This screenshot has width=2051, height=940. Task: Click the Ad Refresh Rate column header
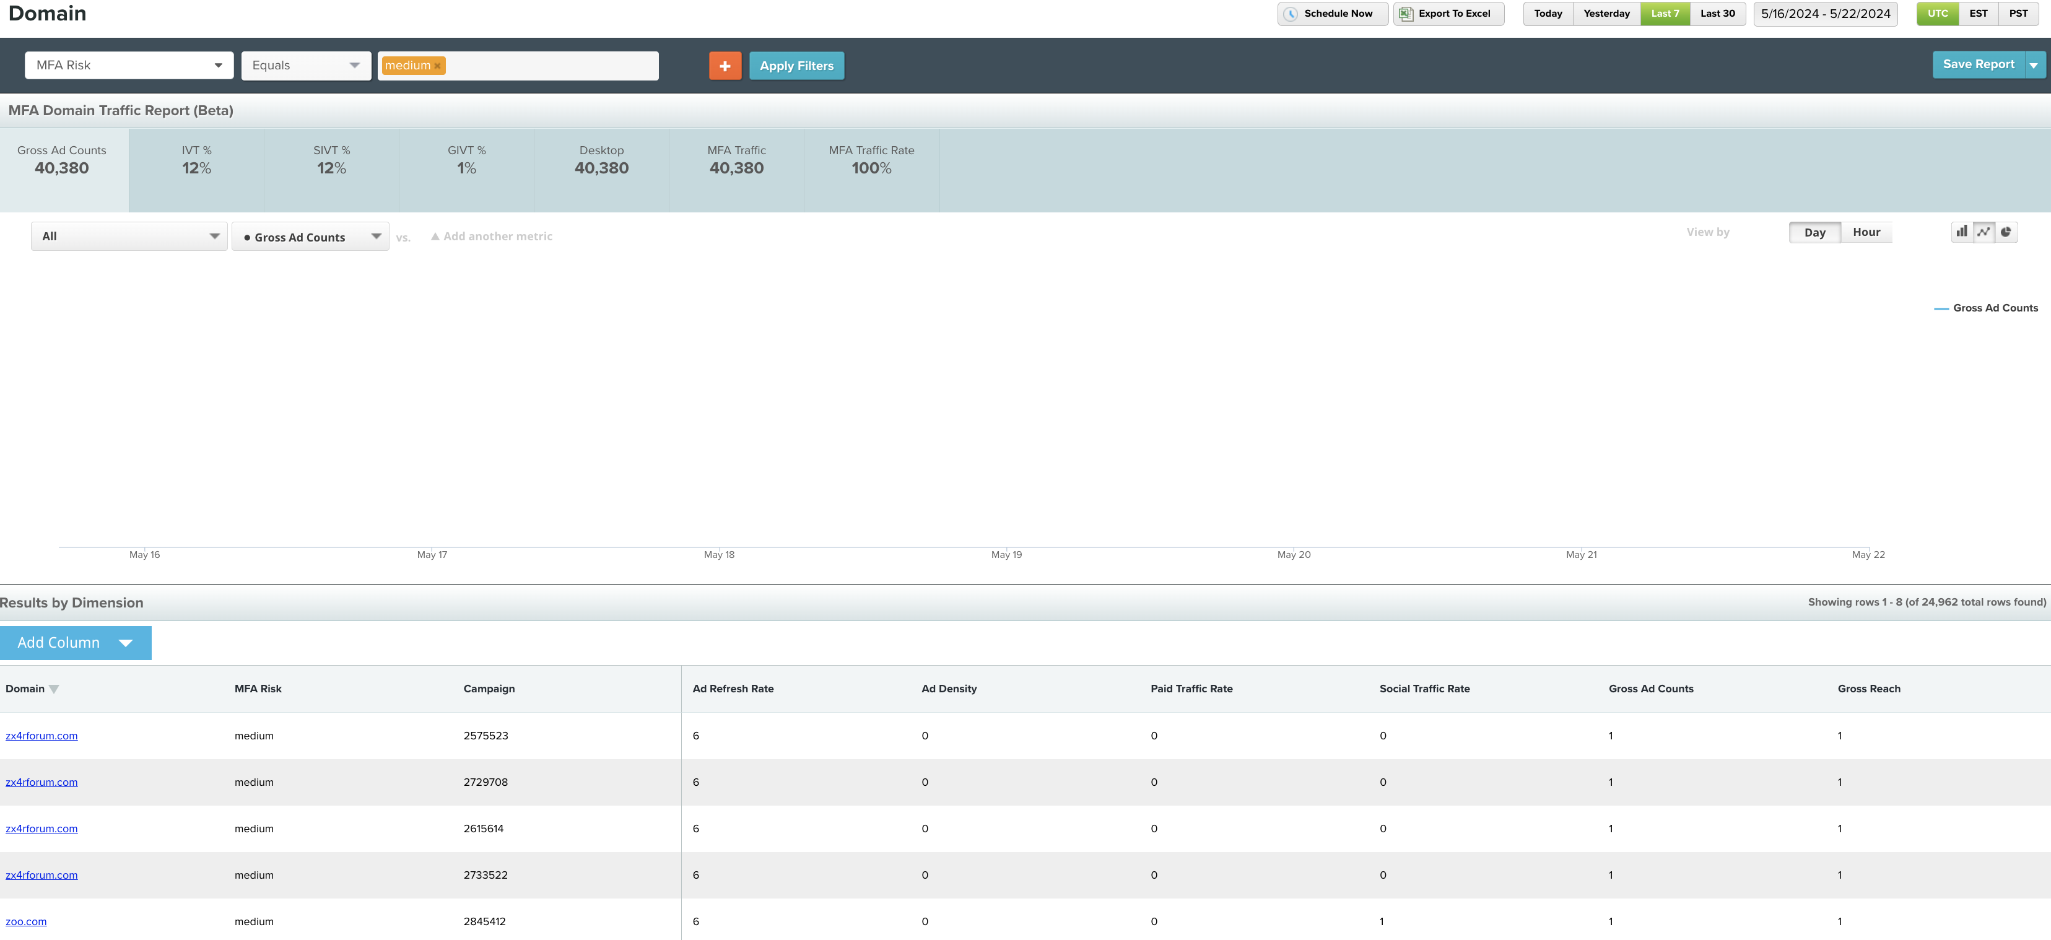733,689
